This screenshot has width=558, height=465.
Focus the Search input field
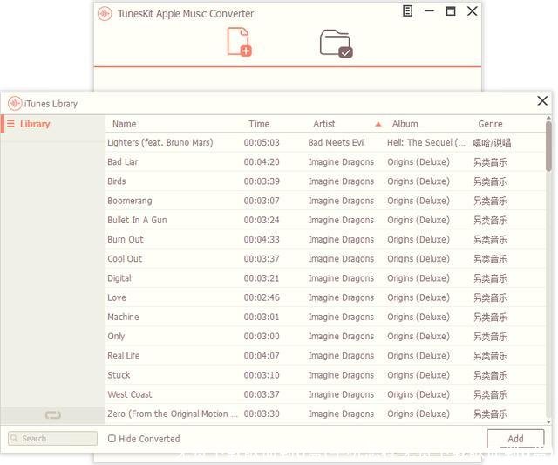click(x=54, y=439)
